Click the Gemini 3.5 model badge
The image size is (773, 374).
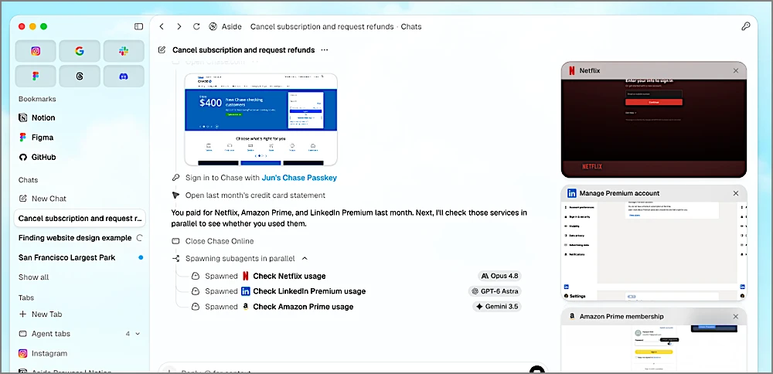(x=497, y=307)
